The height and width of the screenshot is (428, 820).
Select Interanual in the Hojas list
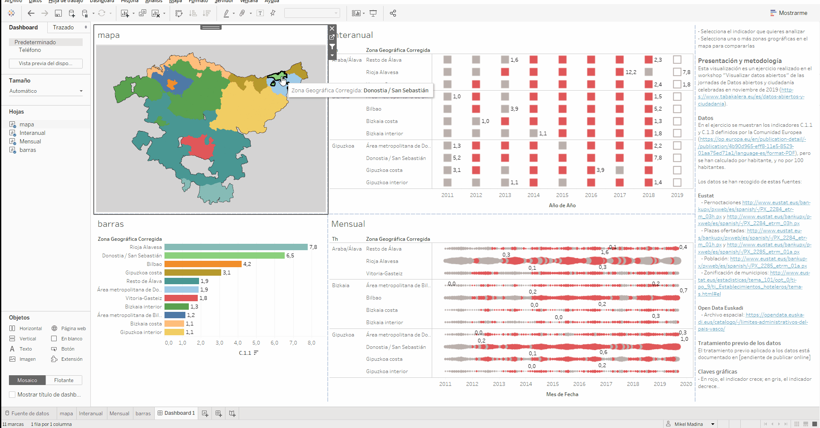click(x=32, y=133)
